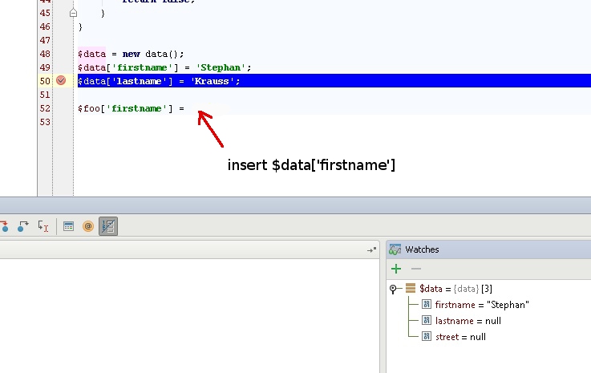Click the 'firstname' key on line 49
591x373 pixels.
(x=142, y=67)
